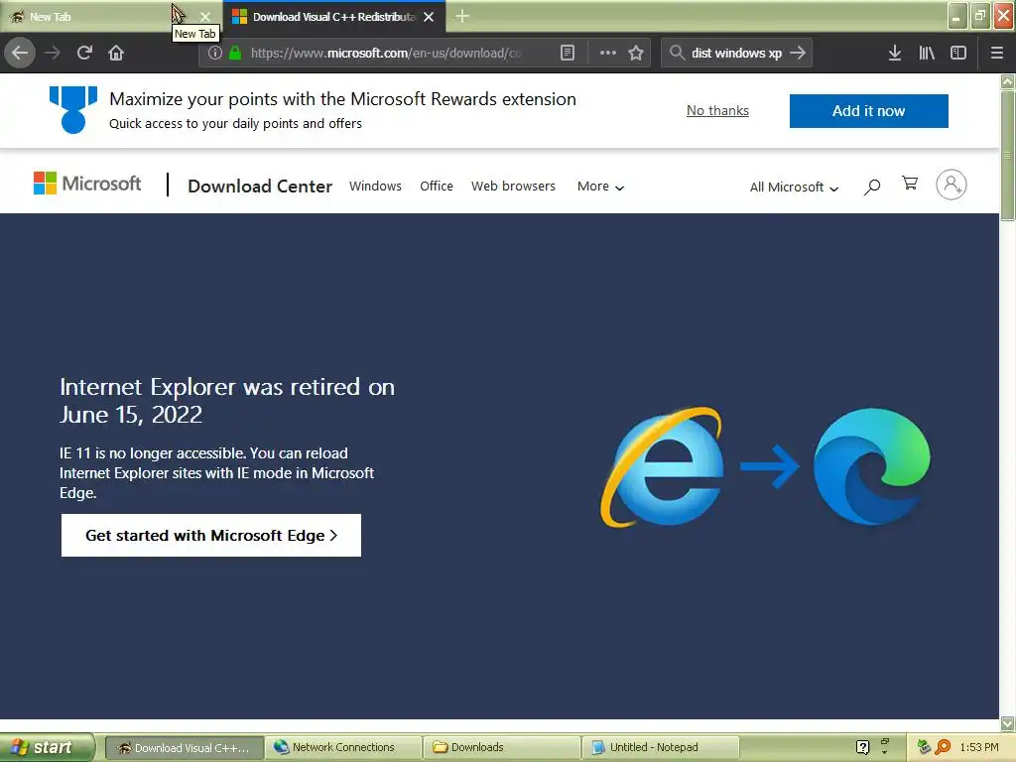Select the Download Visual C++ Redistributable tab
This screenshot has height=762, width=1016.
(333, 17)
